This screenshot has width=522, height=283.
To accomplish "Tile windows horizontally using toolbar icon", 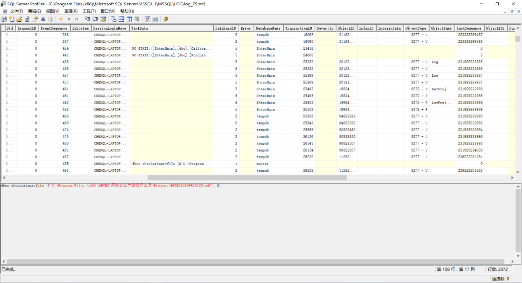I will (121, 19).
